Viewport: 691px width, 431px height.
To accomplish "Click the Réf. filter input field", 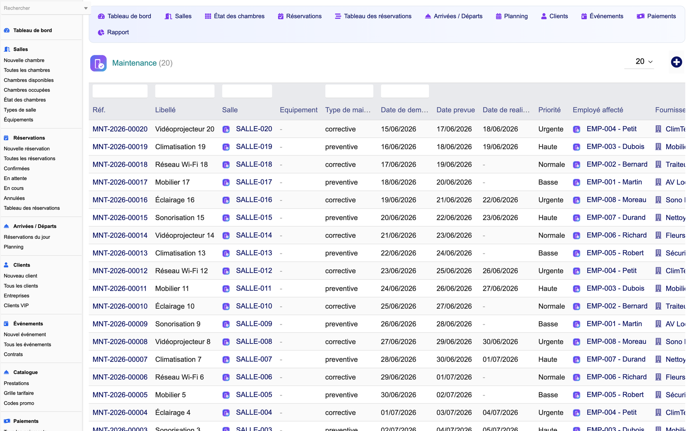I will point(120,91).
